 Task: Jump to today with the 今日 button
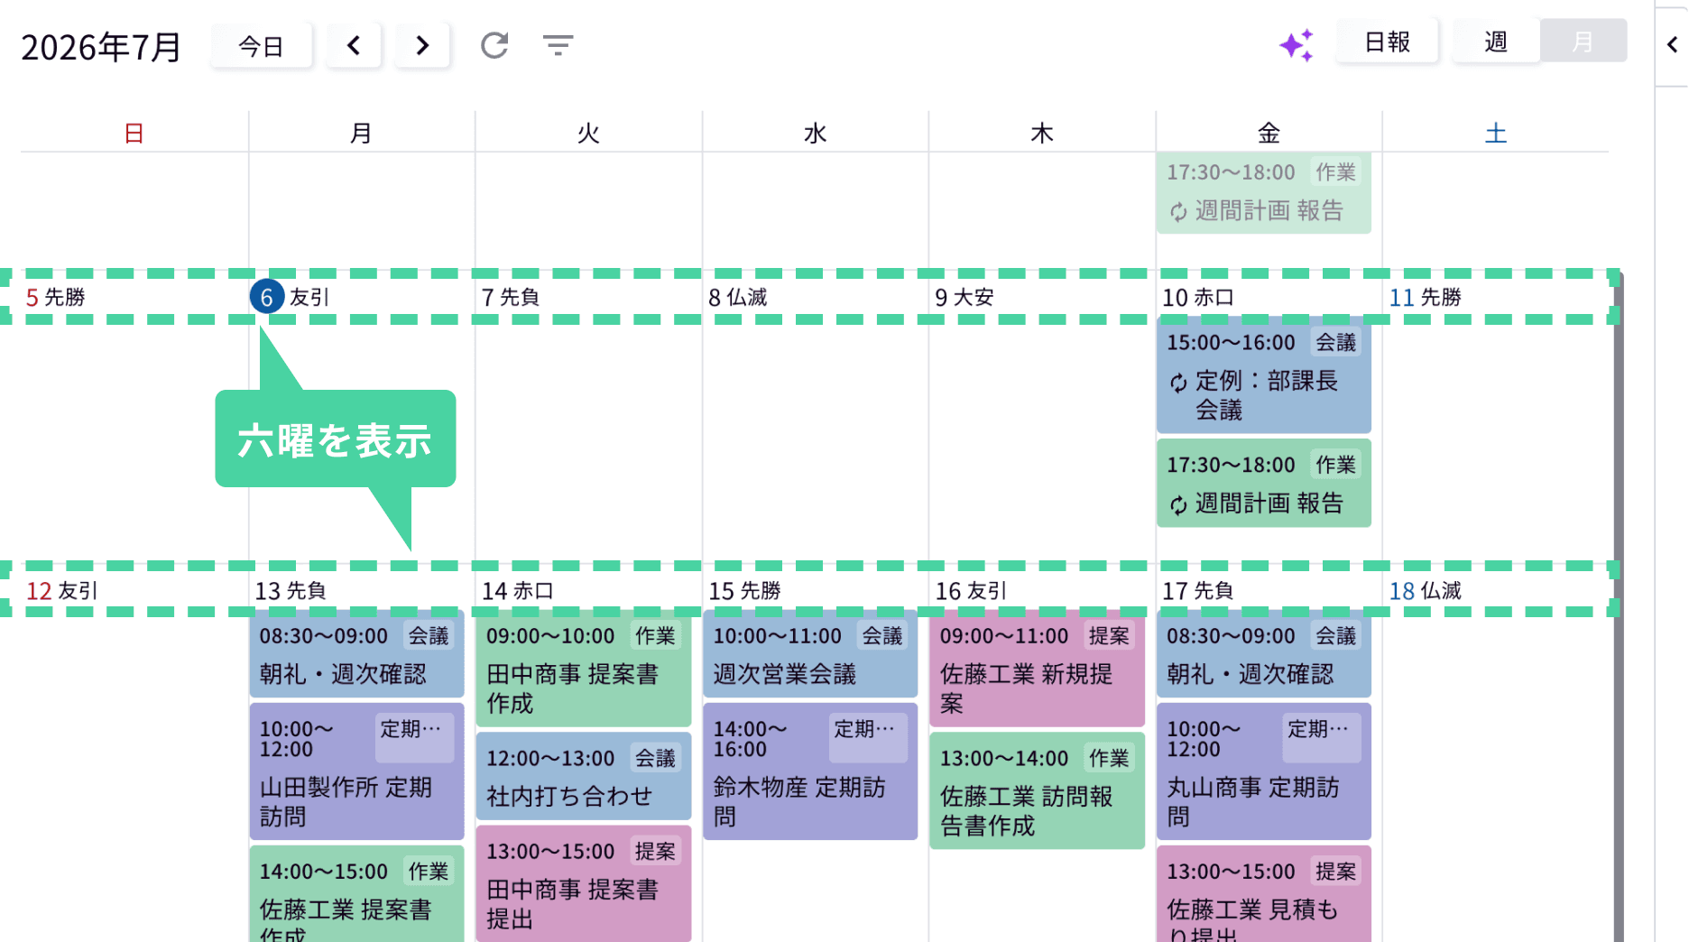[262, 45]
